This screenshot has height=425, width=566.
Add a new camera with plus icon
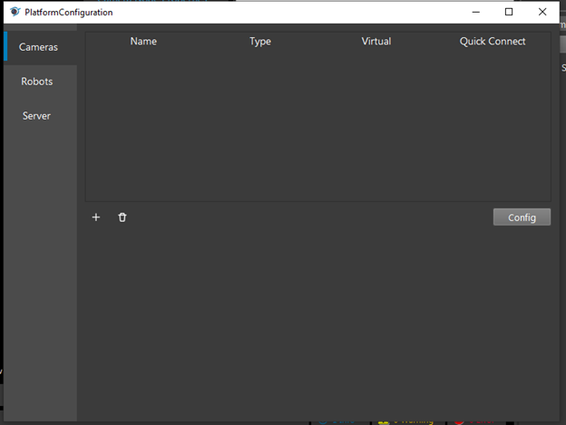[96, 217]
